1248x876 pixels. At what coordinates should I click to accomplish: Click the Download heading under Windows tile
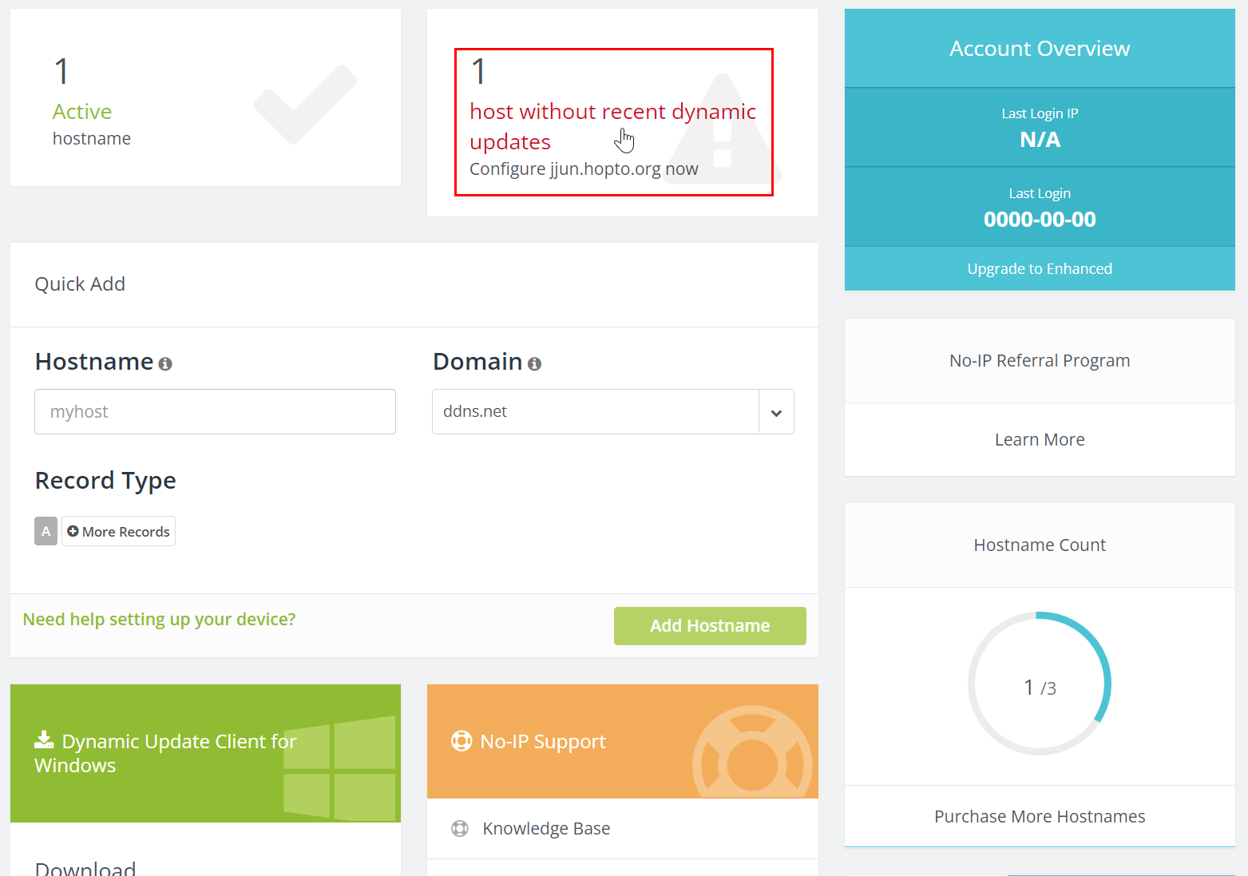click(x=85, y=868)
